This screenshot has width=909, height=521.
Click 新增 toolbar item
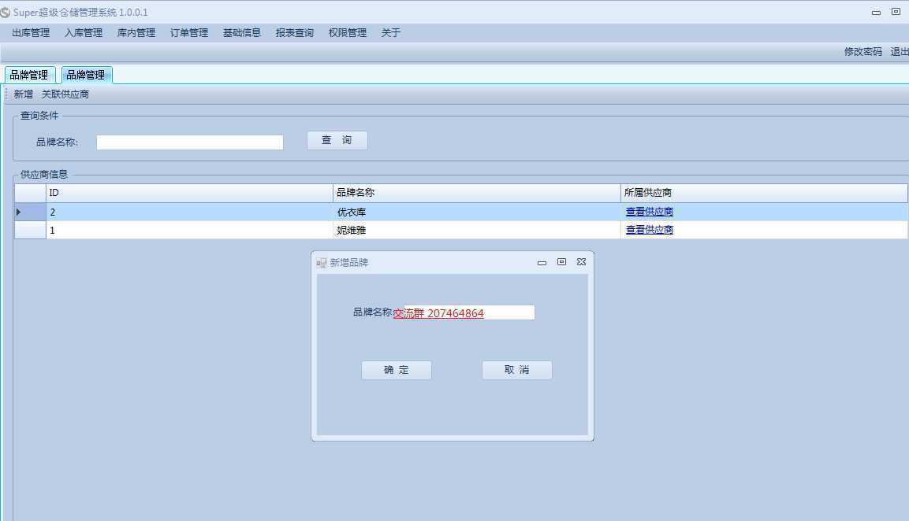point(24,94)
